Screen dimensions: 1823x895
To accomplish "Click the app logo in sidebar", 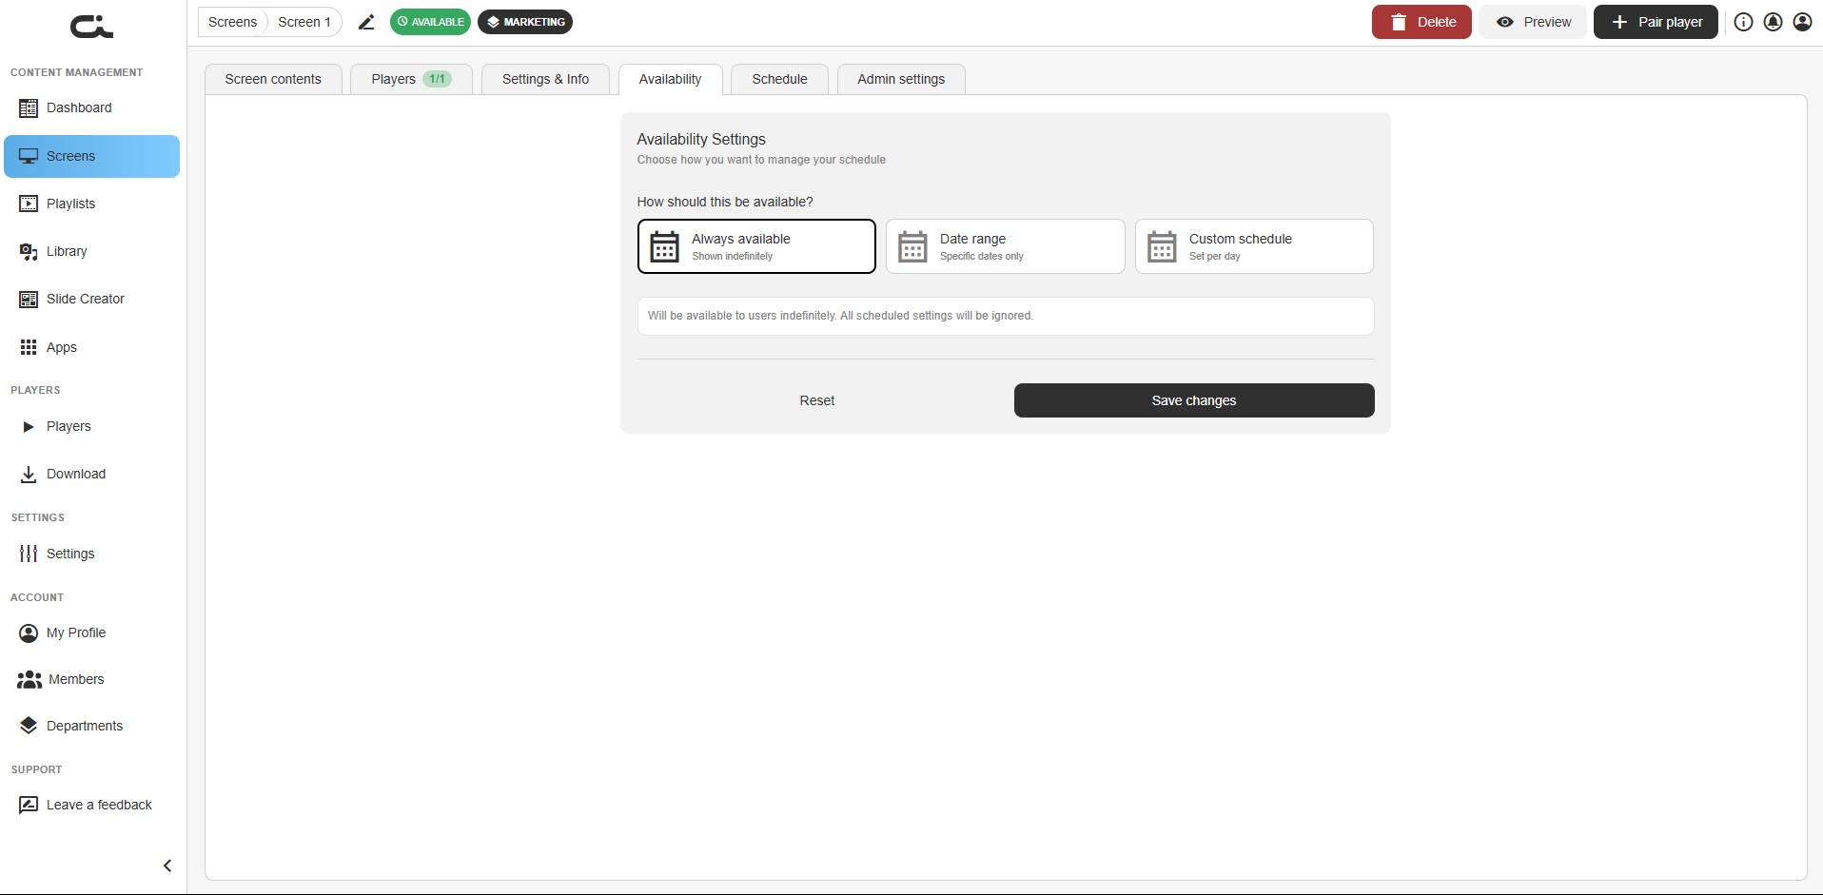I will click(x=92, y=27).
